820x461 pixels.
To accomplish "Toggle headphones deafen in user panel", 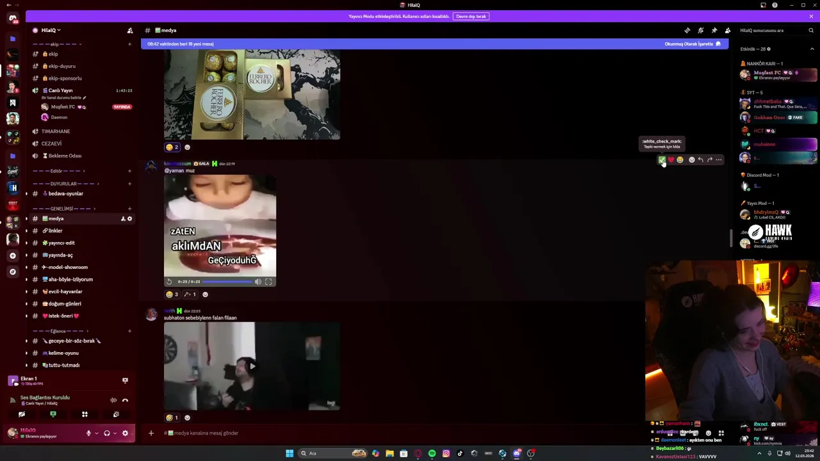I will 107,433.
